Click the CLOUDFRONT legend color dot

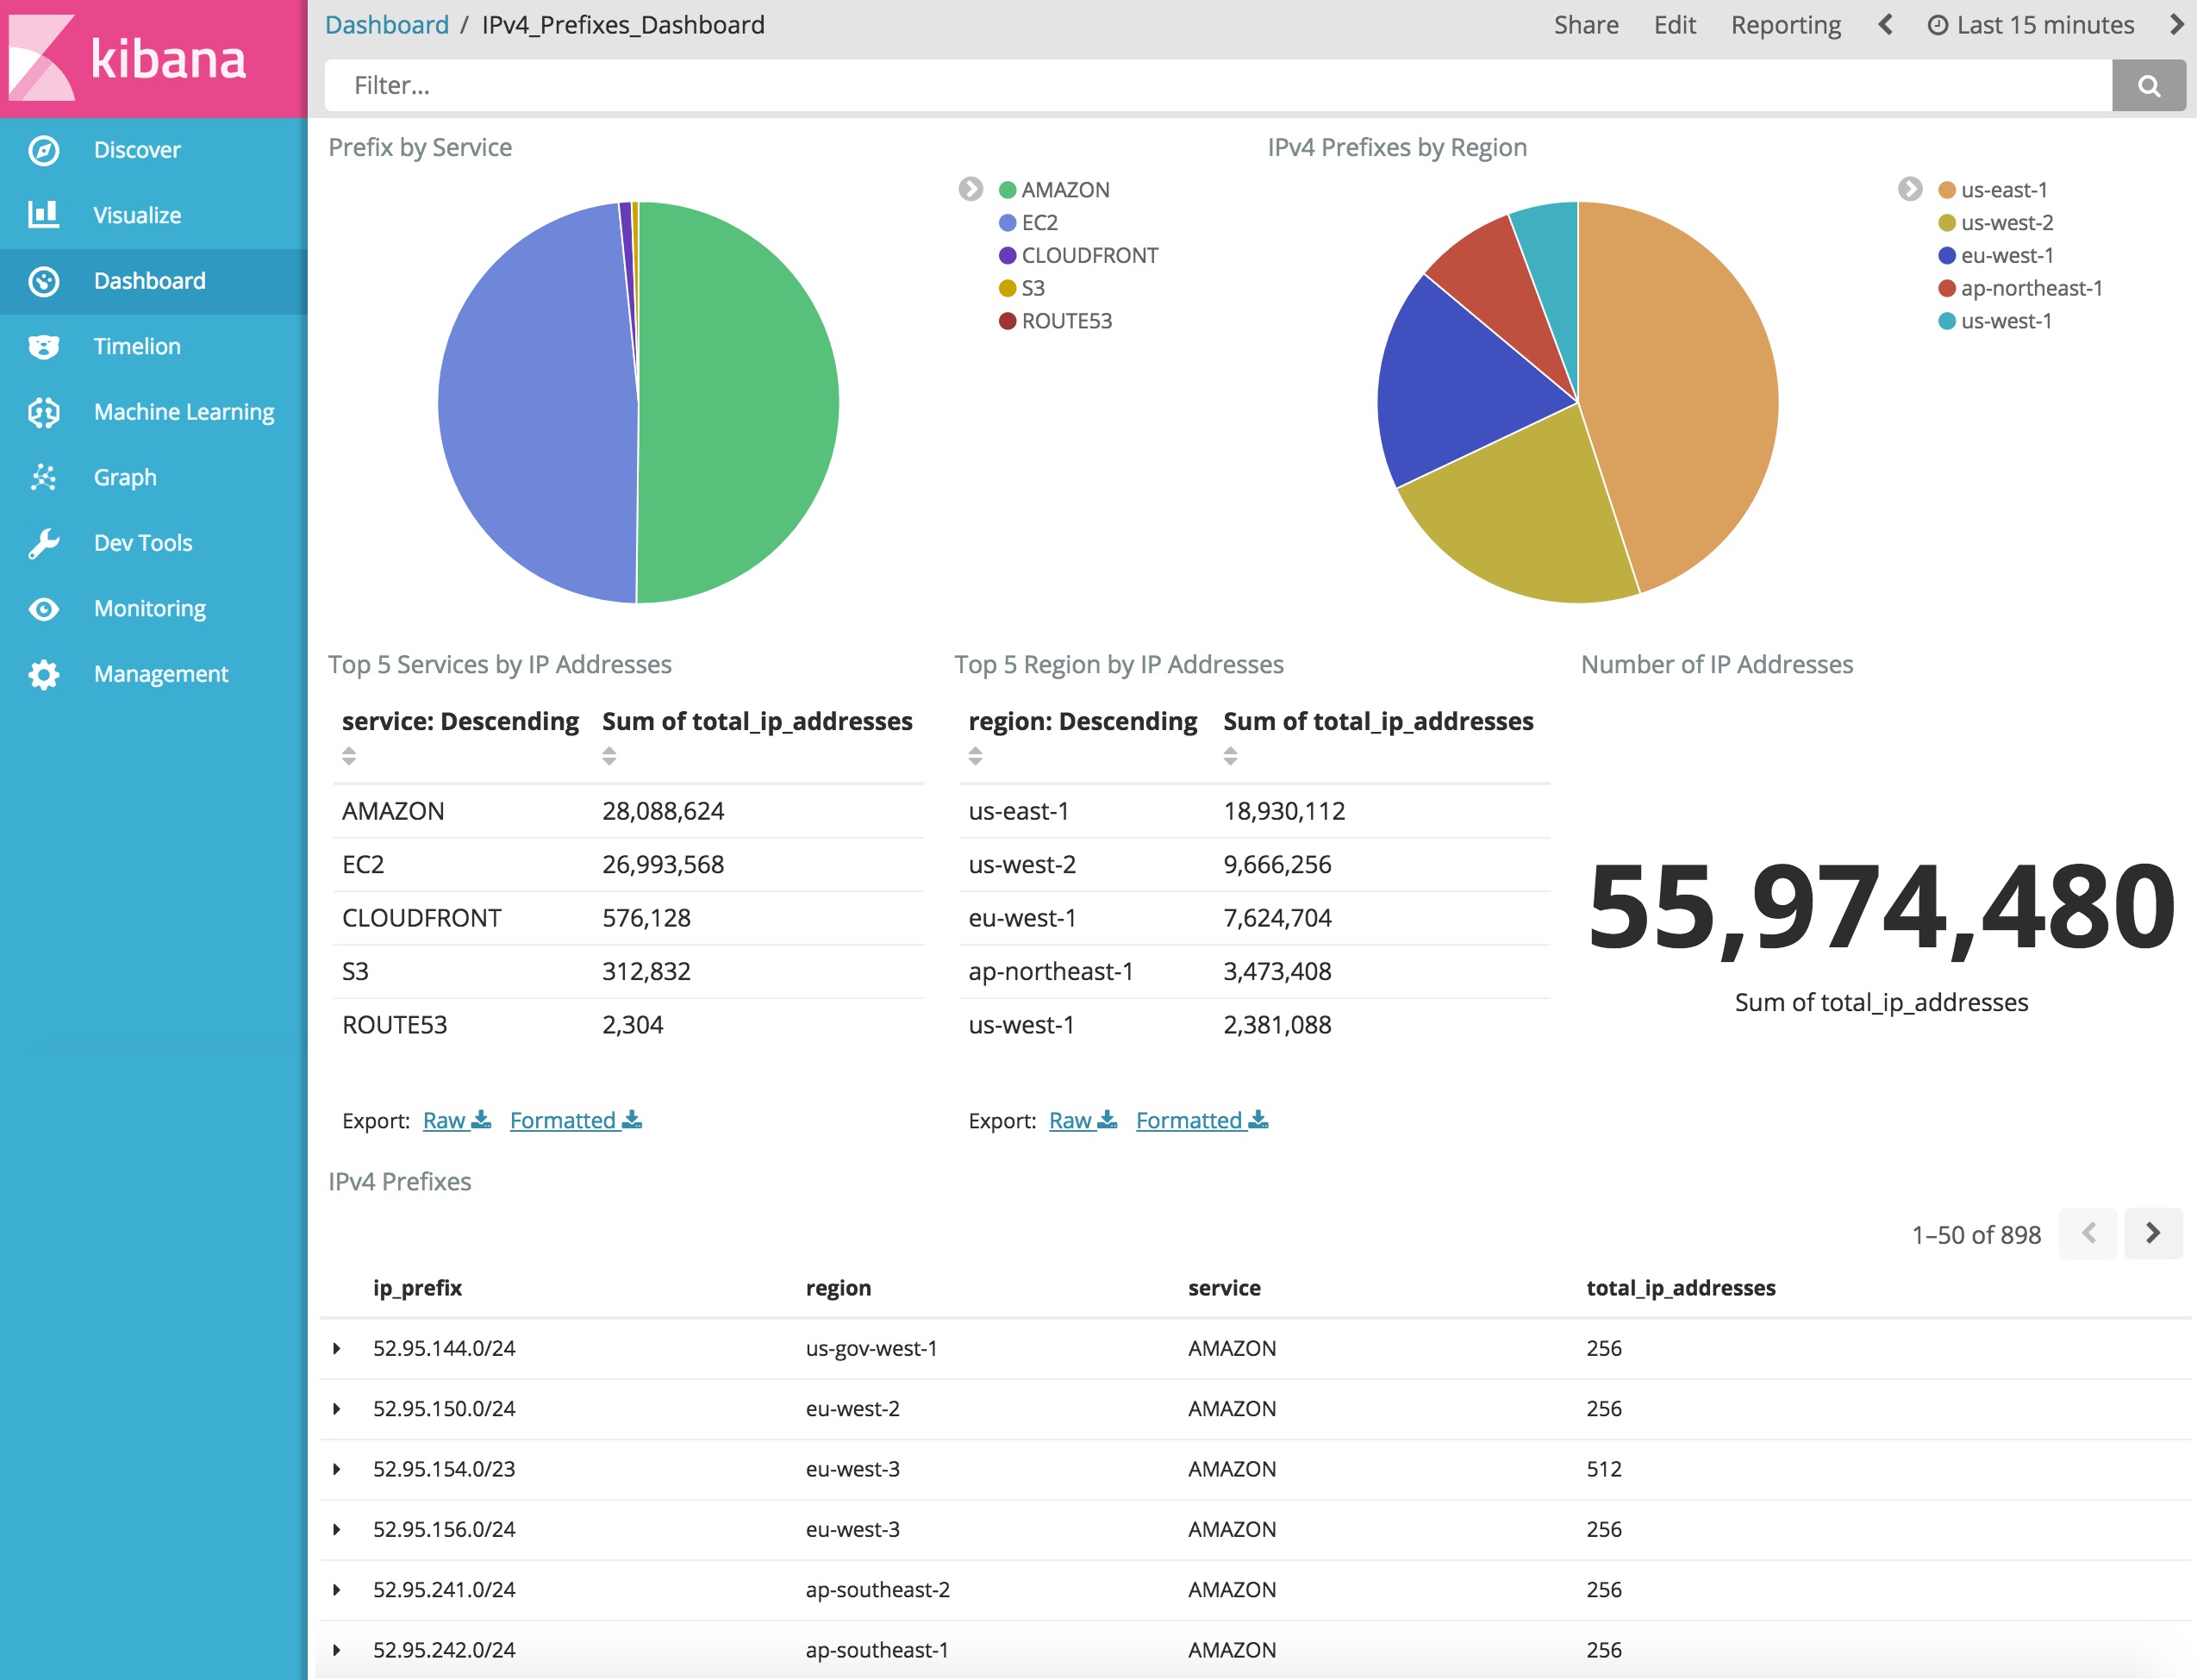click(1007, 255)
